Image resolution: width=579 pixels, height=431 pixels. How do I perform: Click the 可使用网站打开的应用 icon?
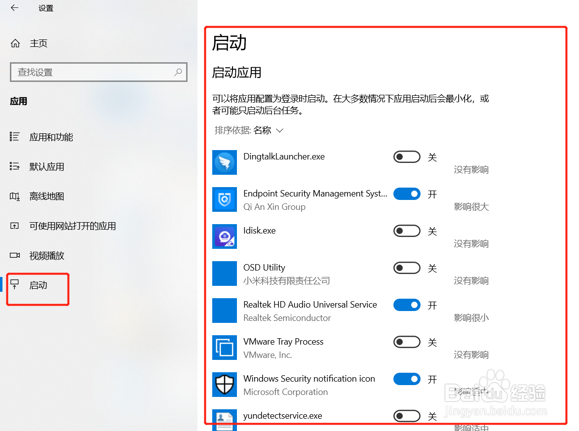point(14,226)
